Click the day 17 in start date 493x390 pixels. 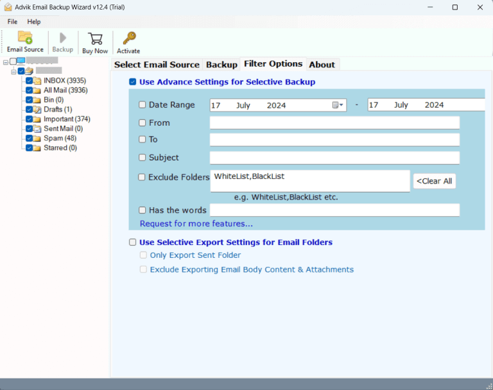216,105
